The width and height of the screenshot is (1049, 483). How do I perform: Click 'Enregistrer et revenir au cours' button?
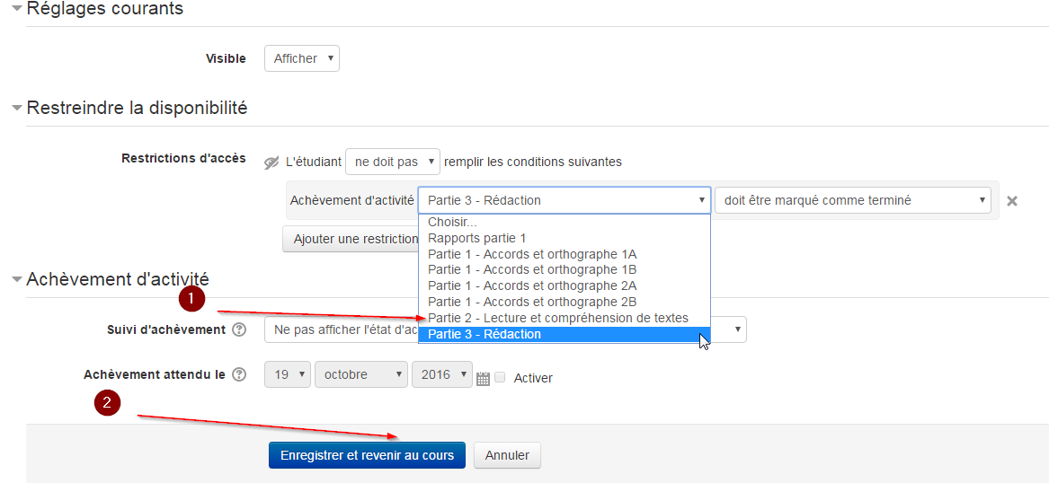pyautogui.click(x=367, y=455)
